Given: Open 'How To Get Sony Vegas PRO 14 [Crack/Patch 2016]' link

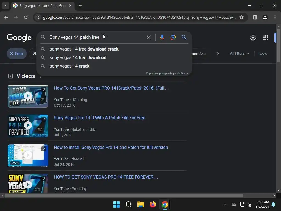Looking at the screenshot, I should tap(111, 88).
